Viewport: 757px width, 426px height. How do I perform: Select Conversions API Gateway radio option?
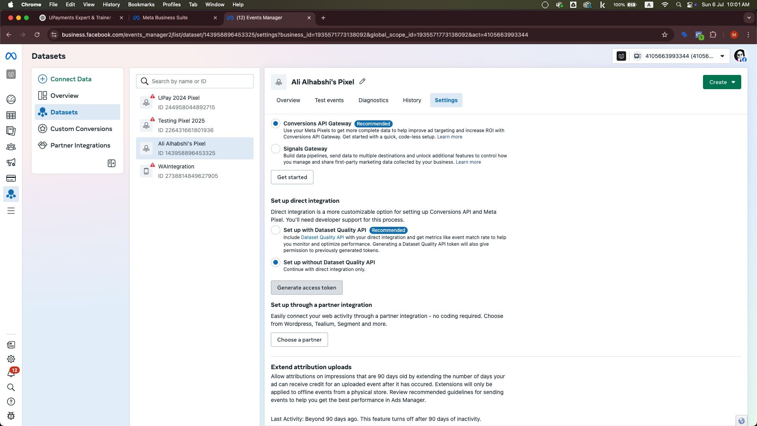[276, 123]
